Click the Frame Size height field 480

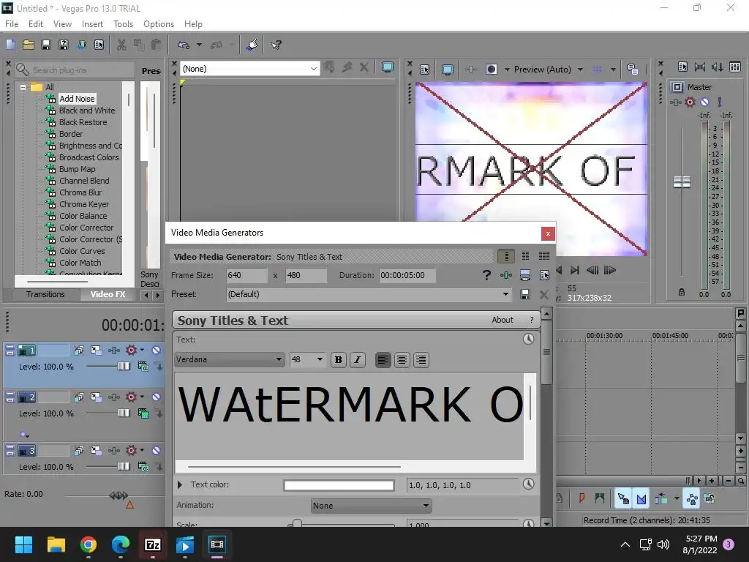click(x=306, y=275)
